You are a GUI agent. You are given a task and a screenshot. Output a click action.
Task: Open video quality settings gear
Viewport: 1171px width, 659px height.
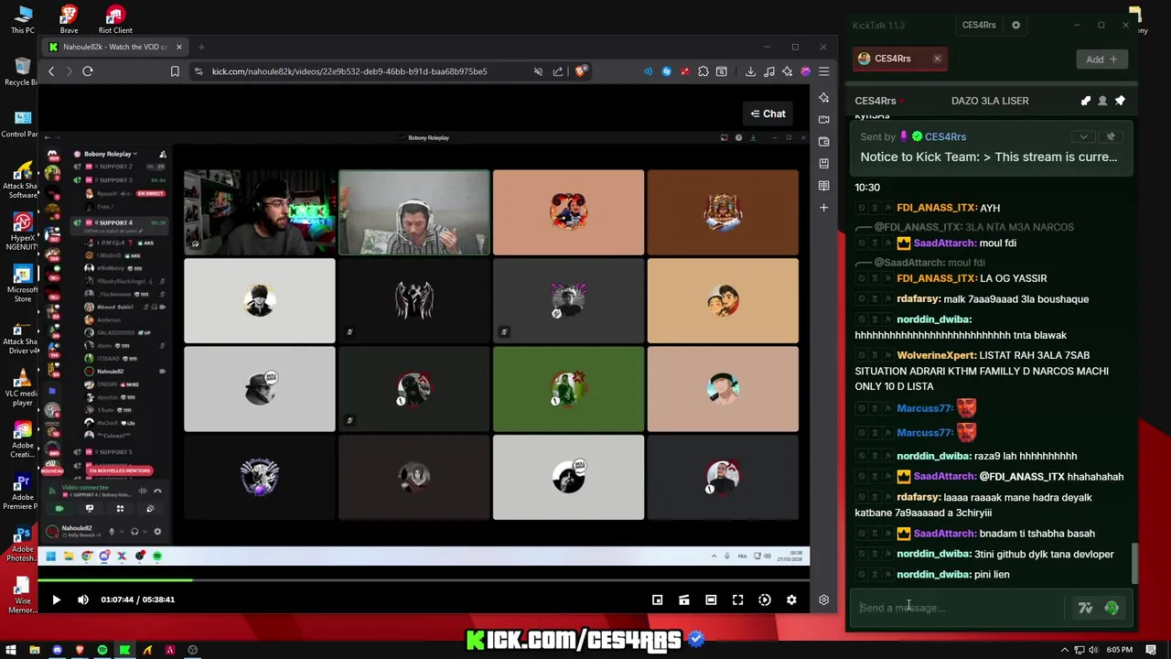(x=791, y=600)
